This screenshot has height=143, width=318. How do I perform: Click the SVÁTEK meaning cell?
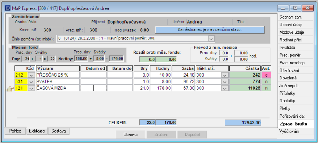tap(58, 81)
